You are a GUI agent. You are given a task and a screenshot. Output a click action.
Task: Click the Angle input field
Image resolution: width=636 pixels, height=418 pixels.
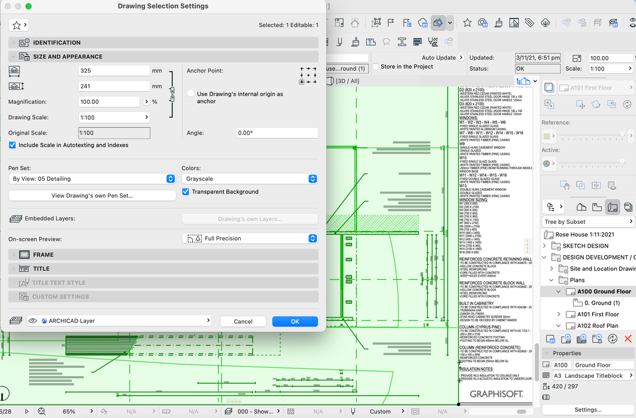(276, 133)
